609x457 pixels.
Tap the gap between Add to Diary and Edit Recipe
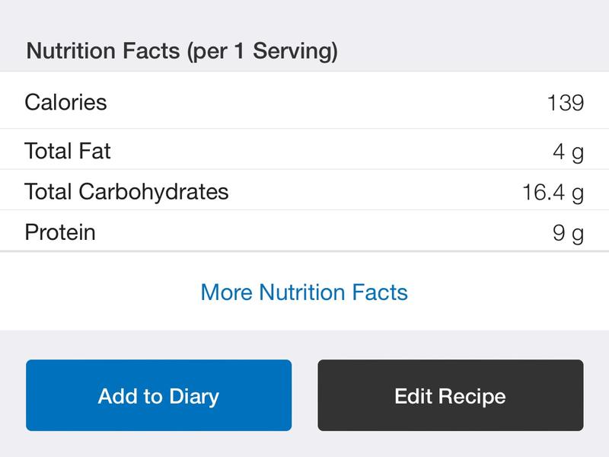pyautogui.click(x=304, y=396)
